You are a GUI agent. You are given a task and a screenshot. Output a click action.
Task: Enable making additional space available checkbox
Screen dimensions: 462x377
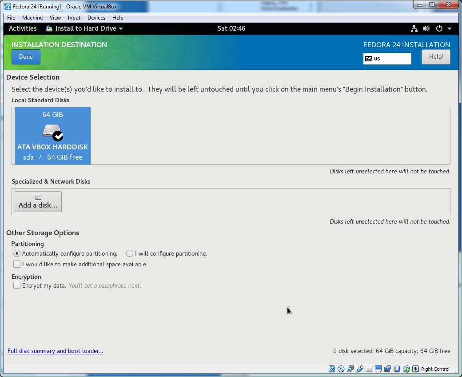[17, 264]
